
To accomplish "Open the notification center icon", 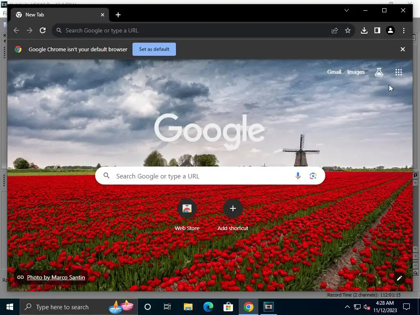I will [406, 307].
